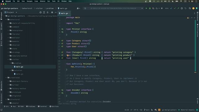Open the TODO tool window
The height and width of the screenshot is (112, 199).
[x=21, y=106]
